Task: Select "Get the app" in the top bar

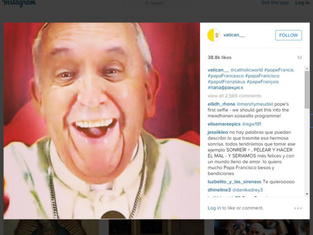Action: tap(275, 3)
